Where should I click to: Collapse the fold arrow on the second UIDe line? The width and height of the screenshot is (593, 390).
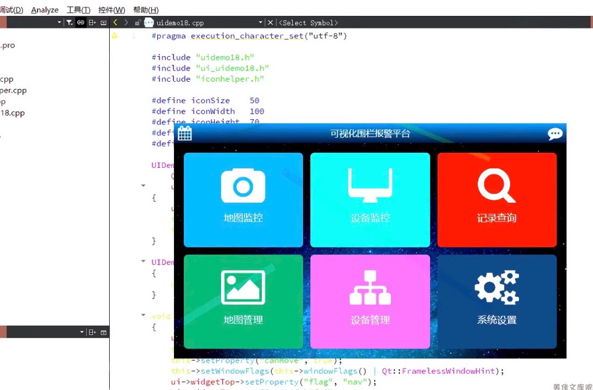(143, 261)
